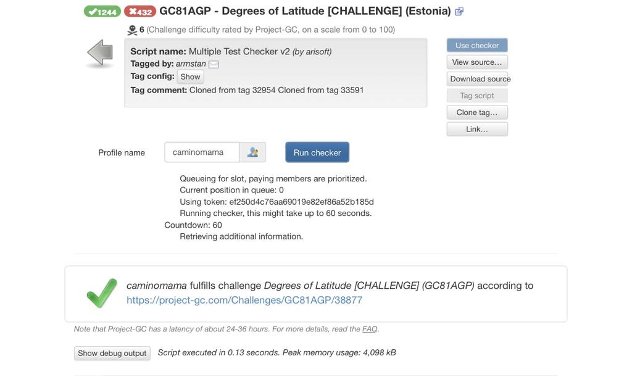Click Download source button
The image size is (632, 385).
tap(478, 79)
